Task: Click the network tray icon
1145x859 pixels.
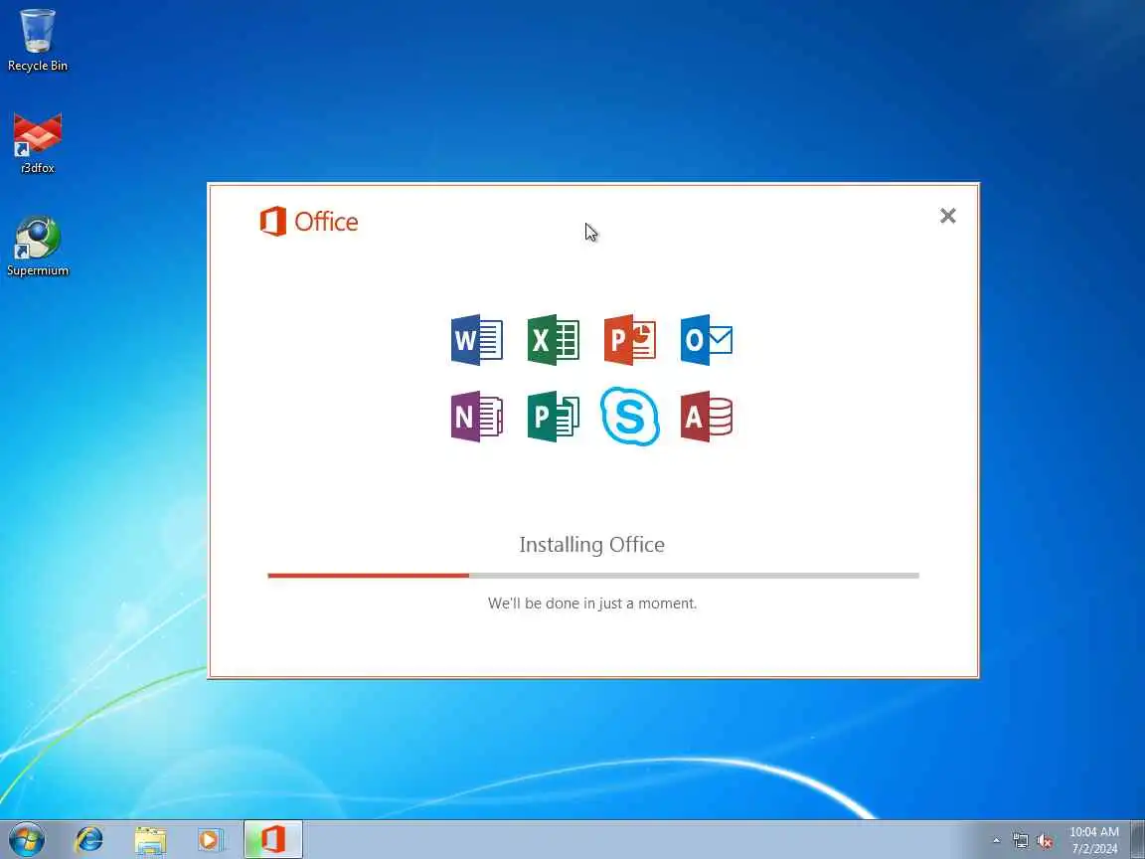Action: tap(1020, 841)
